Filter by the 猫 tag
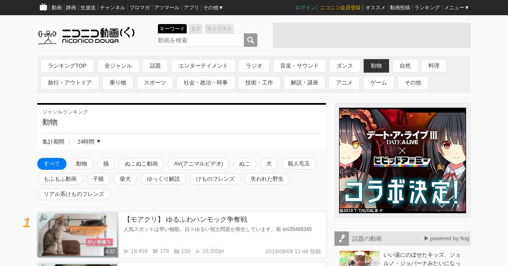The height and width of the screenshot is (266, 508). [106, 164]
